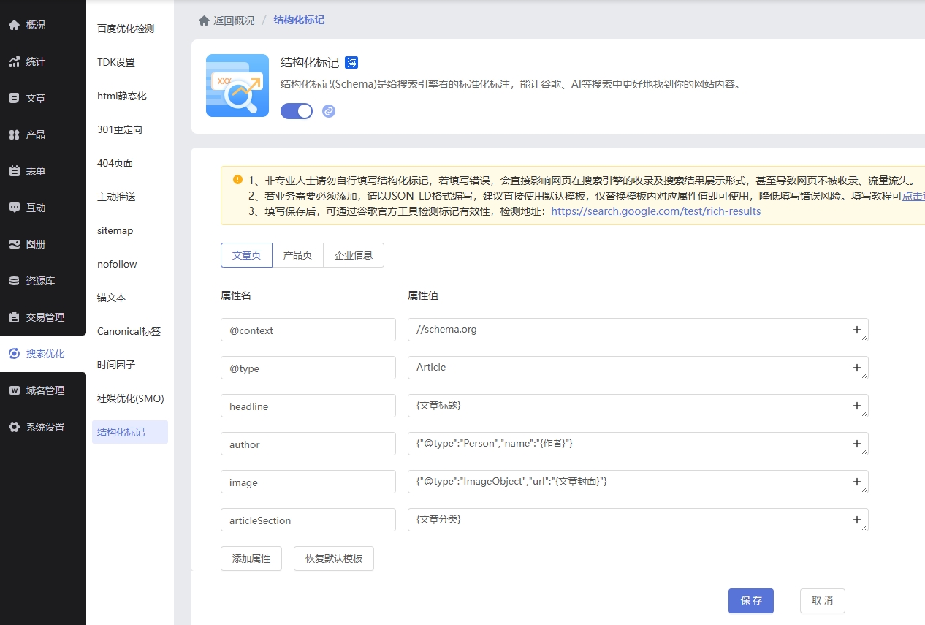Click the plus icon in @context value field
This screenshot has width=925, height=625.
point(856,330)
